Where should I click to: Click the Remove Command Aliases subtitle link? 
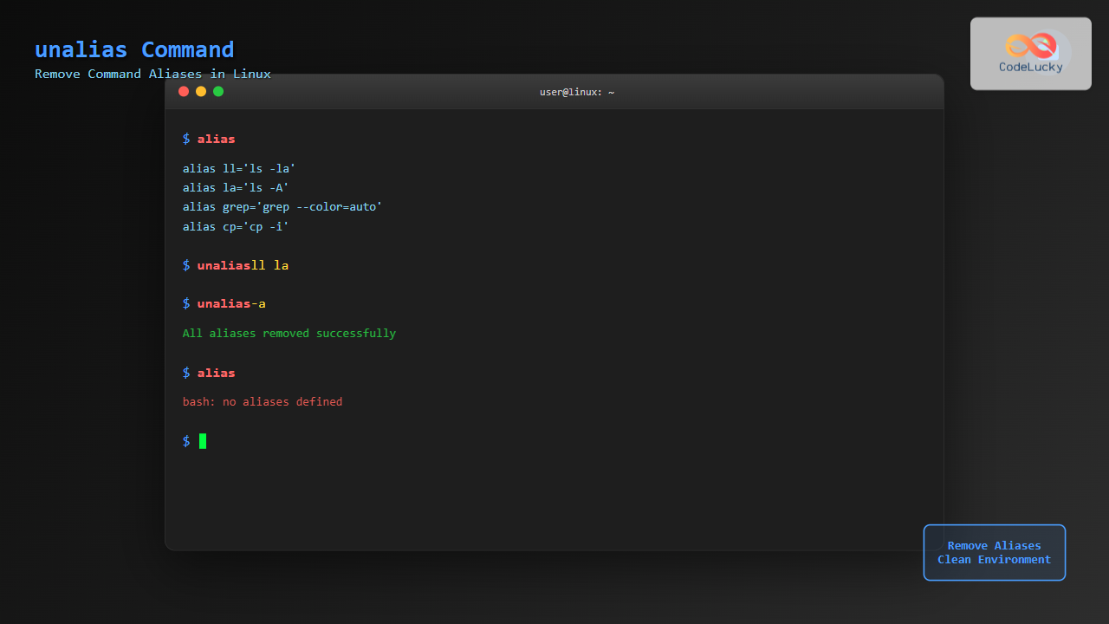(152, 74)
